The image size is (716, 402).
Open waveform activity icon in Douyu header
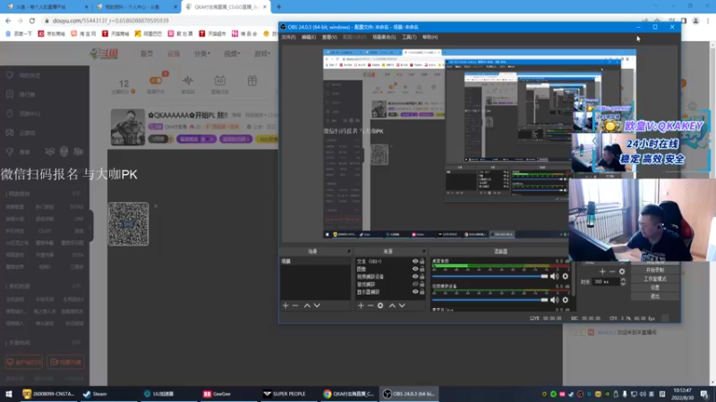(188, 80)
